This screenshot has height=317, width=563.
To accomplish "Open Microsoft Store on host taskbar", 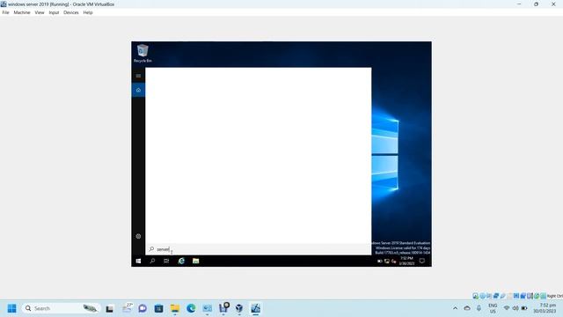I will (x=158, y=308).
